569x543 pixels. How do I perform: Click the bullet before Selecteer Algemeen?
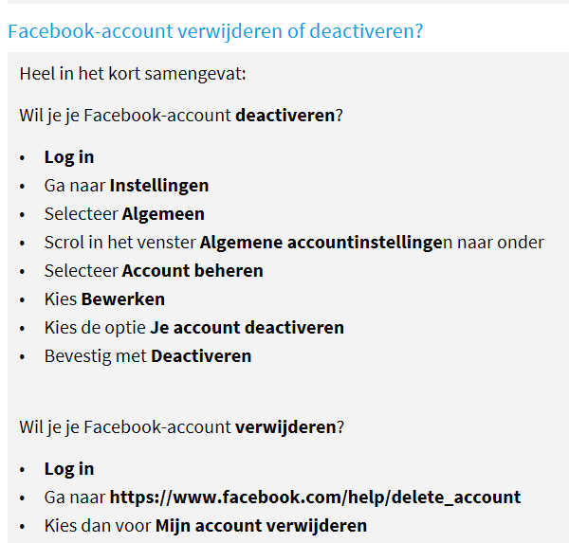[x=23, y=215]
